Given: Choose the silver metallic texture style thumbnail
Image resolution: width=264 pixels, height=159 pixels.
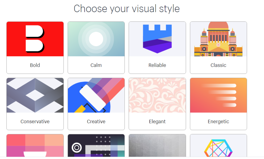Looking at the screenshot, I should (x=157, y=146).
